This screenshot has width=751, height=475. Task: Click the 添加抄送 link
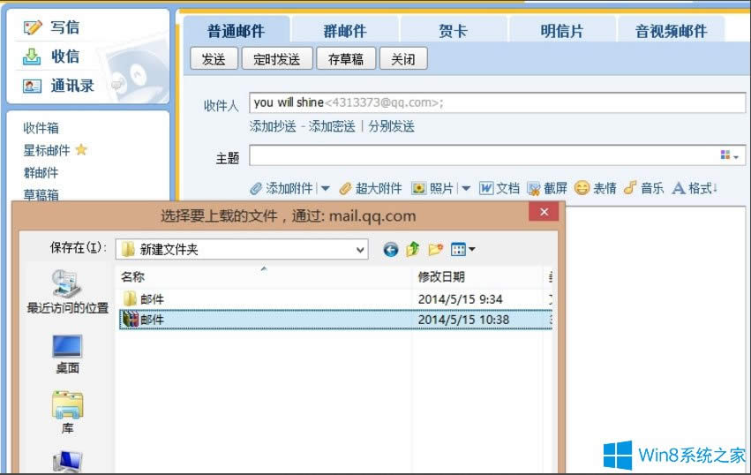pos(273,126)
